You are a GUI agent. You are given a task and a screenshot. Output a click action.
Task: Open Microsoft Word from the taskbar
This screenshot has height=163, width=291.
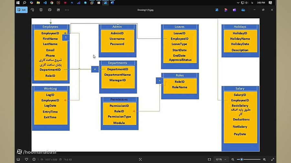coord(112,3)
